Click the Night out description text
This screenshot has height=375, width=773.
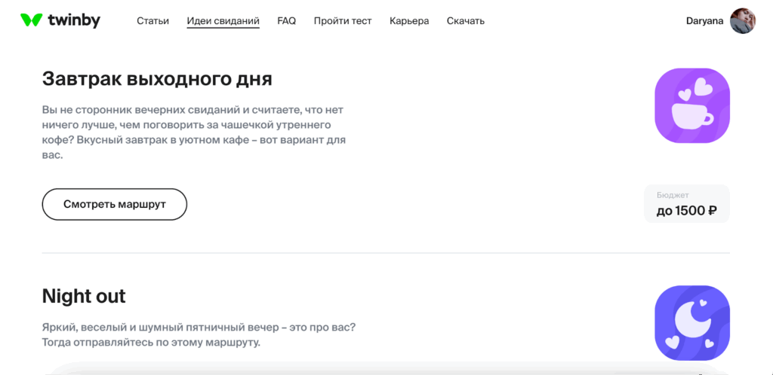[x=199, y=335]
